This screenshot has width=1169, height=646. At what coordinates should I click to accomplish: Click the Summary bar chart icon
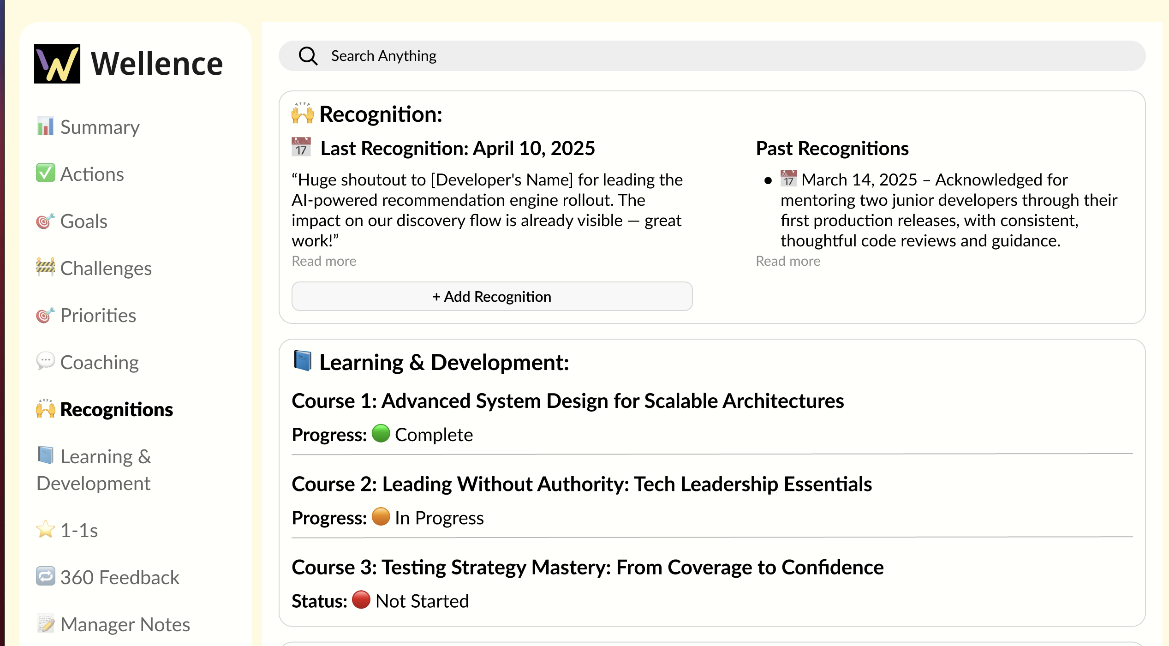pyautogui.click(x=45, y=126)
